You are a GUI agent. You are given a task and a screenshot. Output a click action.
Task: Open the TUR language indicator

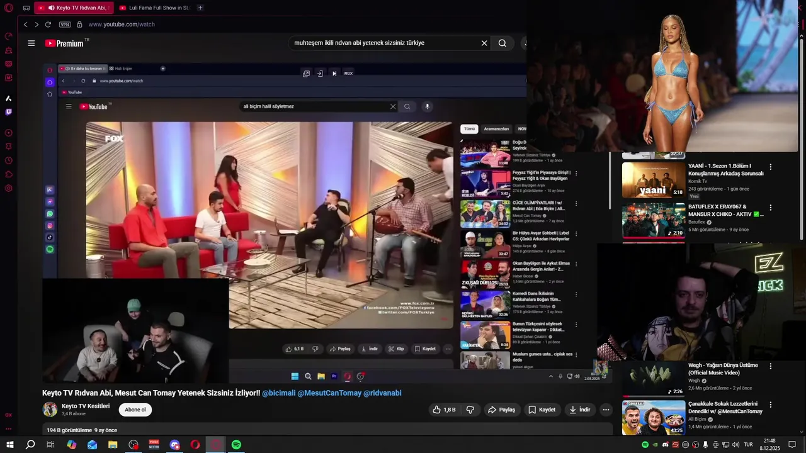[x=749, y=445]
